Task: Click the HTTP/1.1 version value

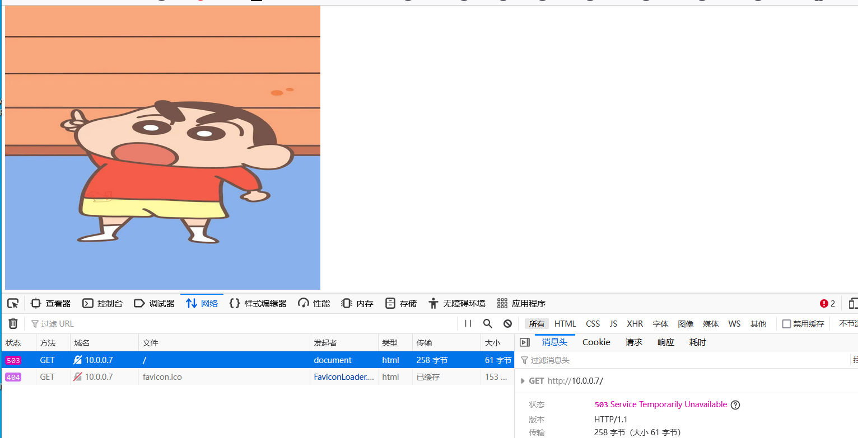Action: [610, 420]
